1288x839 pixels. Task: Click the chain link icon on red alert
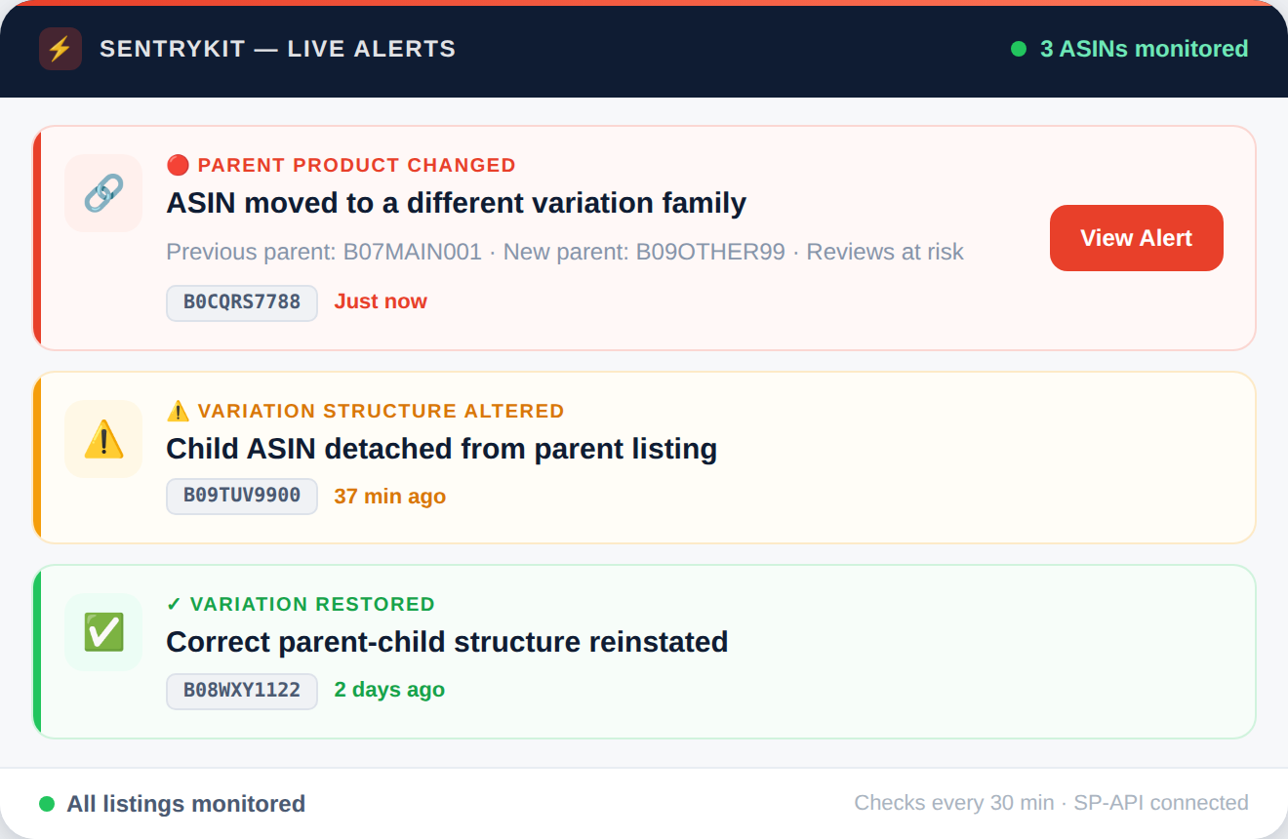(103, 193)
